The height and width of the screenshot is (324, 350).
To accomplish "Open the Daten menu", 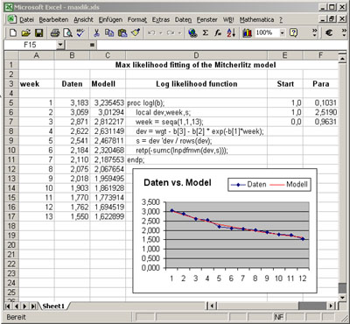I will point(183,19).
